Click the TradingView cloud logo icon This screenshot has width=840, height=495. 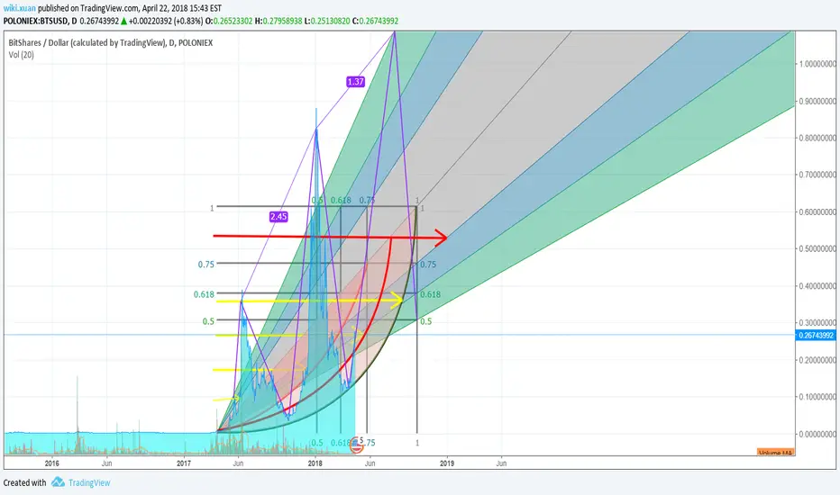point(58,482)
